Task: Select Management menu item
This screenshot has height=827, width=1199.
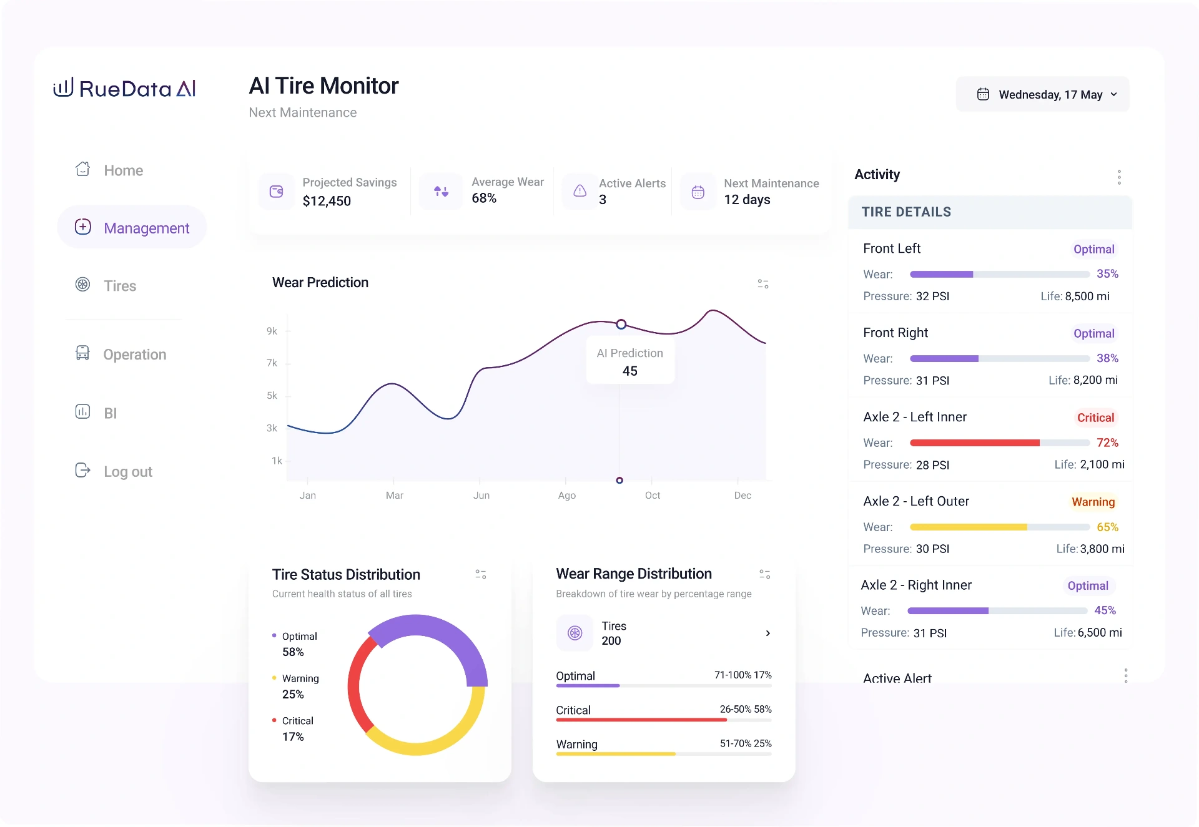Action: coord(132,227)
